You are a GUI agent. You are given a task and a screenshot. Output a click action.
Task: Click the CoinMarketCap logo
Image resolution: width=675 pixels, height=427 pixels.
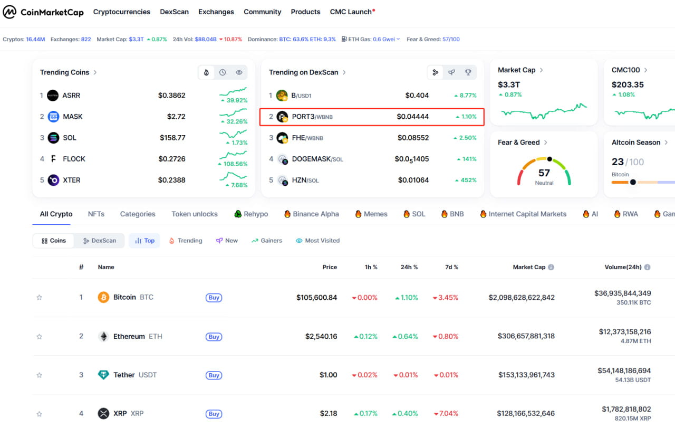coord(43,12)
